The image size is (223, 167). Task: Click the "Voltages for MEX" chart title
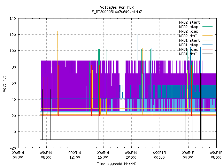click(x=117, y=7)
